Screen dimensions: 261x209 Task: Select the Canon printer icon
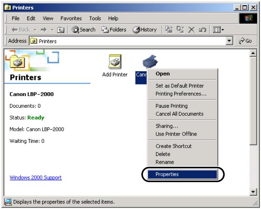pos(150,62)
